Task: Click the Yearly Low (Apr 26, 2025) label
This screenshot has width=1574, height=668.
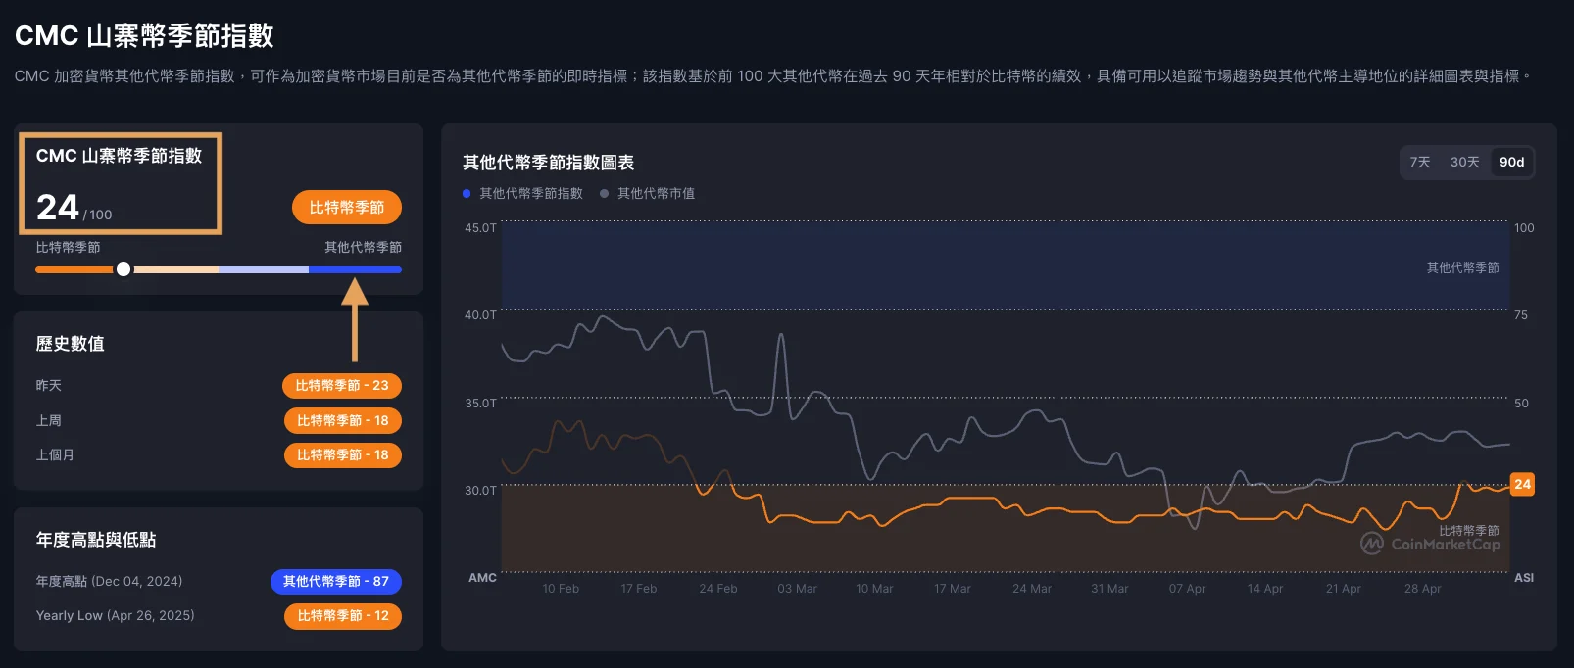Action: (x=116, y=615)
